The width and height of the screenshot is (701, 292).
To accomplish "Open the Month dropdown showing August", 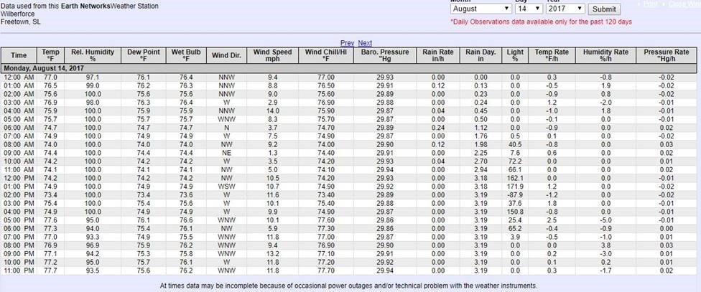I will coord(481,9).
